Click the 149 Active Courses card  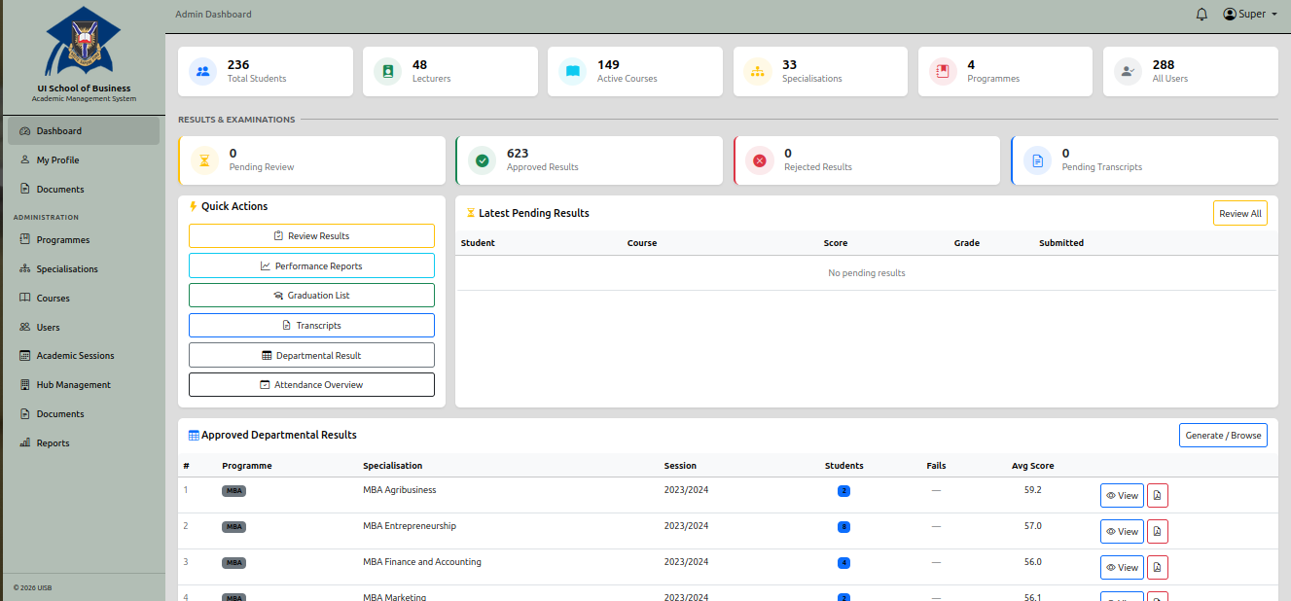pyautogui.click(x=635, y=71)
